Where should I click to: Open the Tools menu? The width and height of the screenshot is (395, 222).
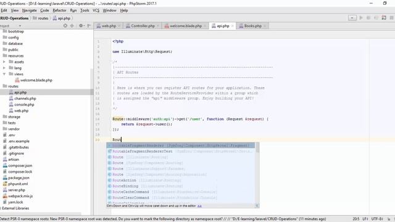point(85,10)
